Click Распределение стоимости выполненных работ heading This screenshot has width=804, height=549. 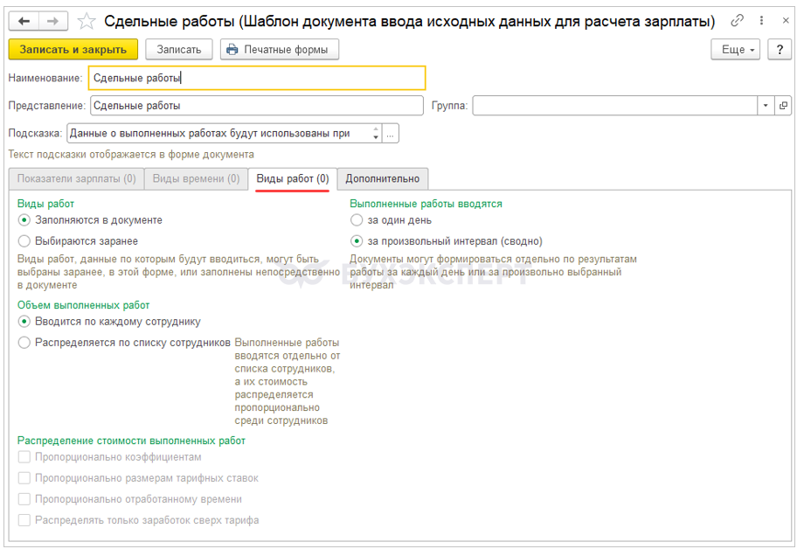[131, 441]
